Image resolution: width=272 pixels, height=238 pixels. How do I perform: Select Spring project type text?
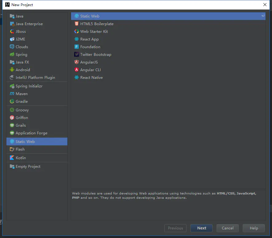(21, 55)
